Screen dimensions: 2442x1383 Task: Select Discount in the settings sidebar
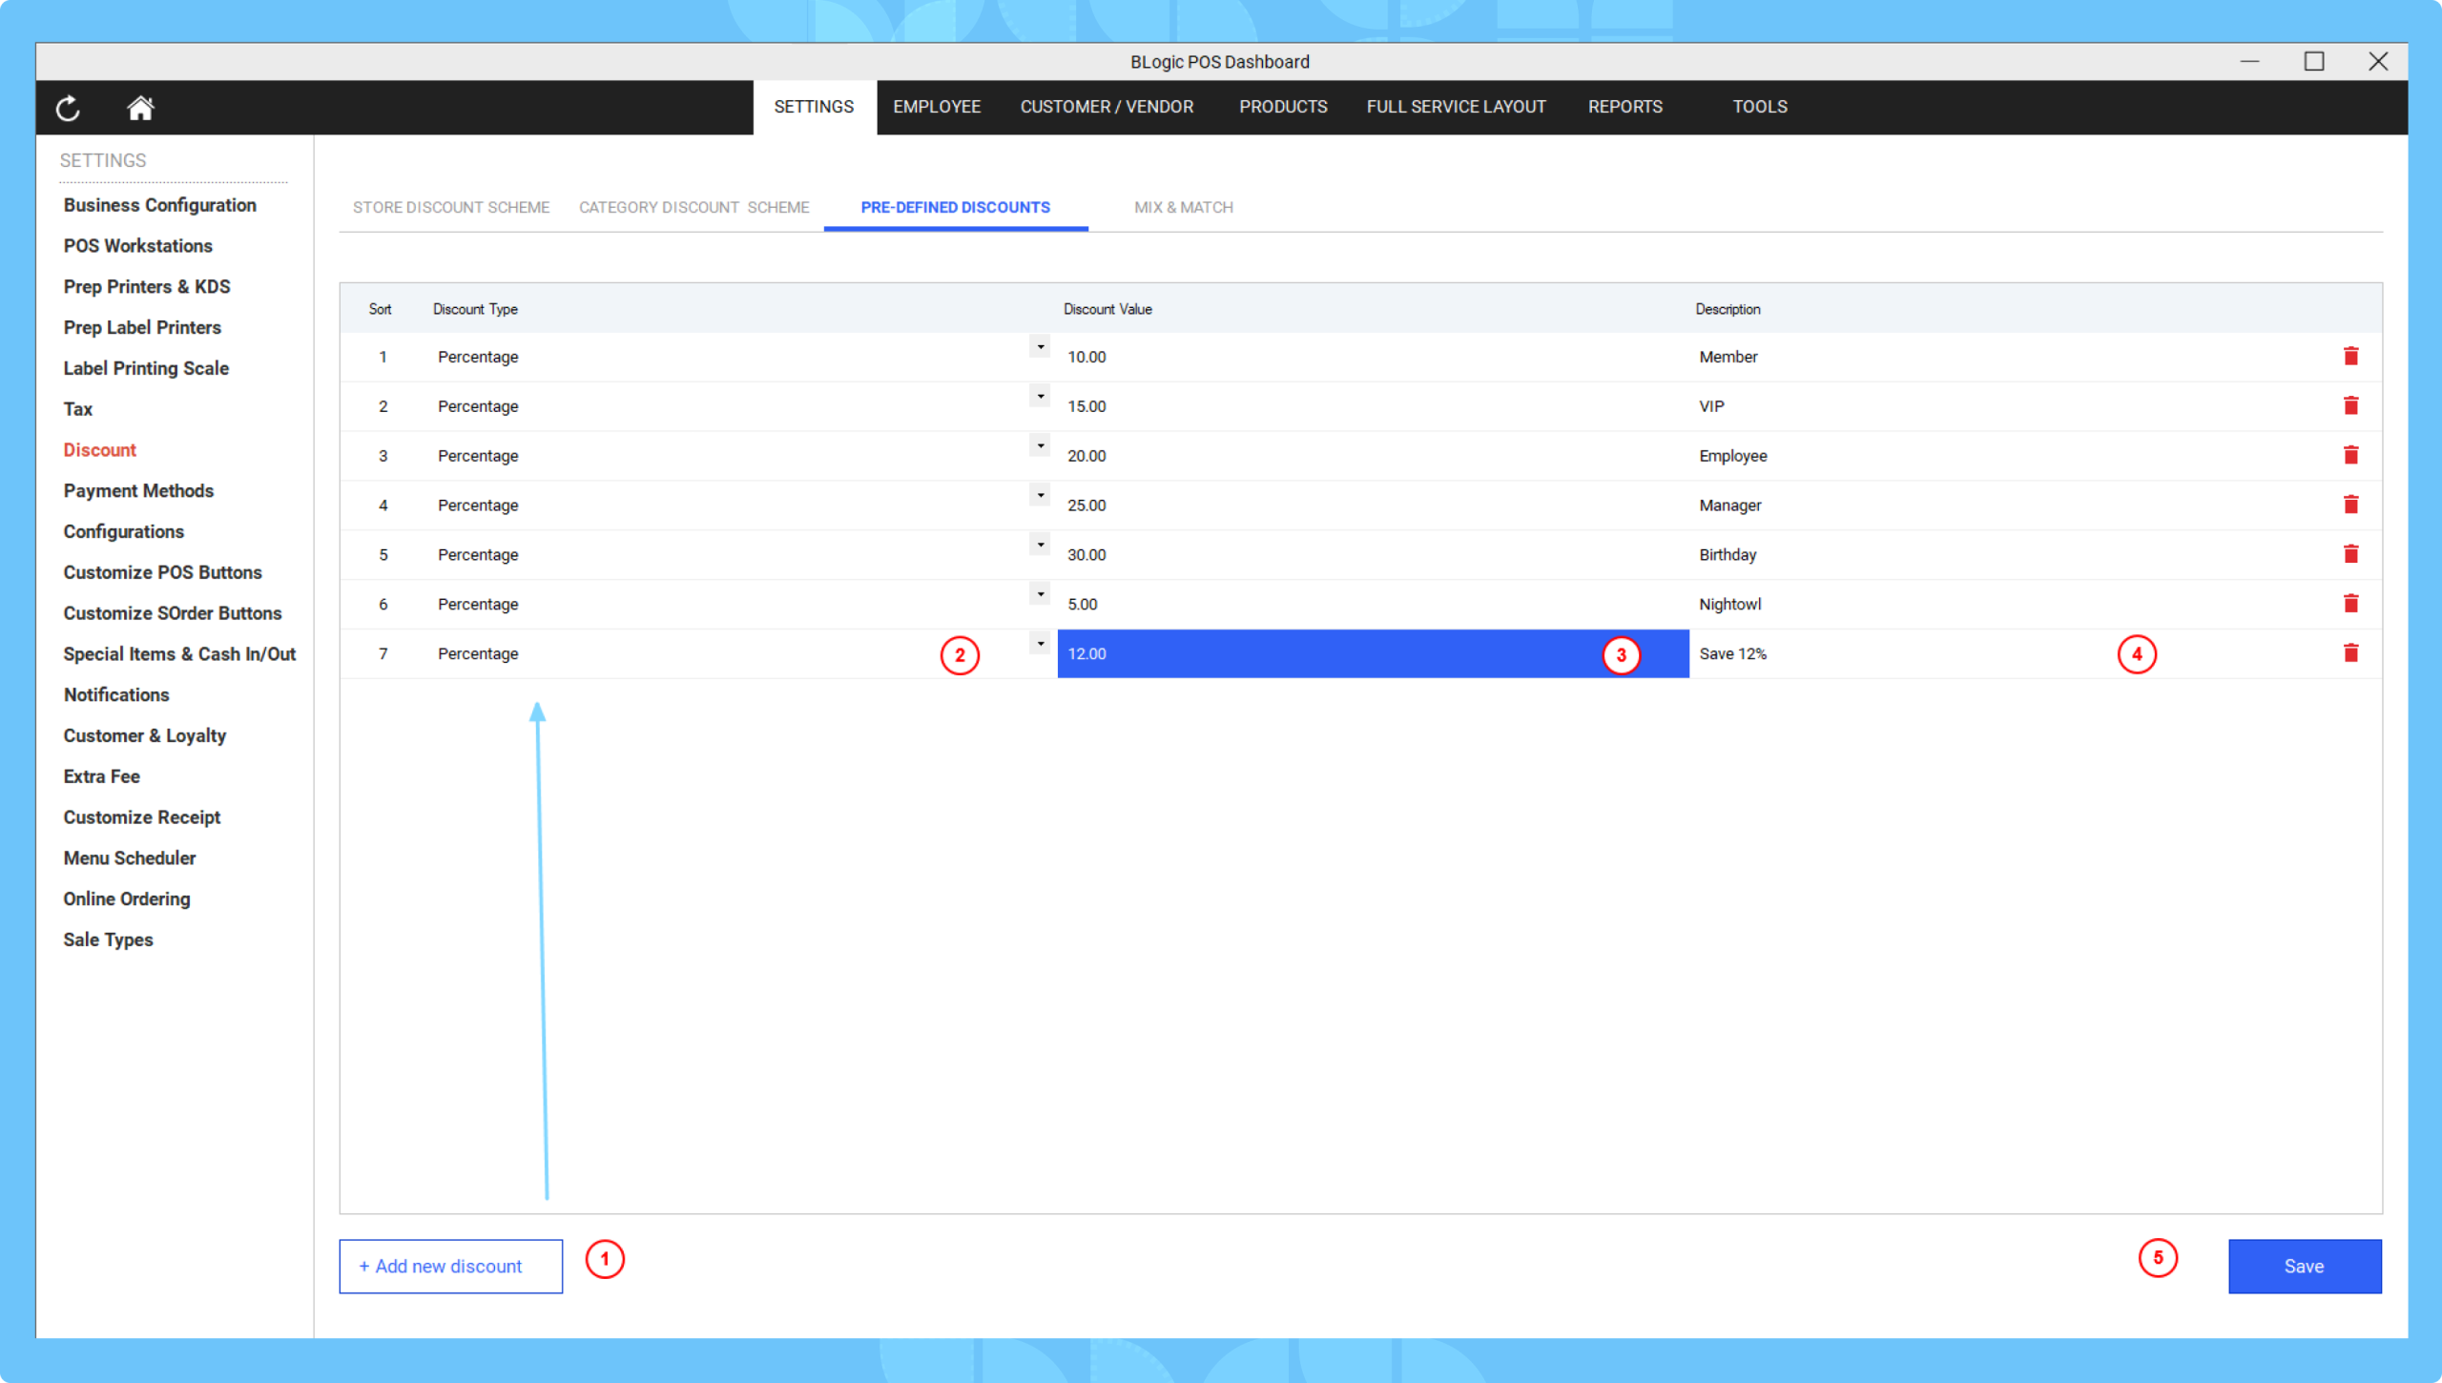(x=99, y=450)
